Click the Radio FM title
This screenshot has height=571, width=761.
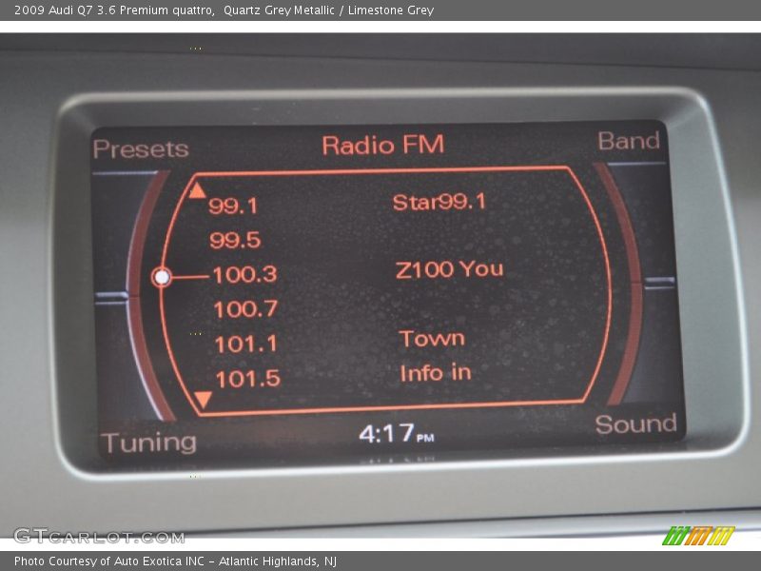(383, 146)
